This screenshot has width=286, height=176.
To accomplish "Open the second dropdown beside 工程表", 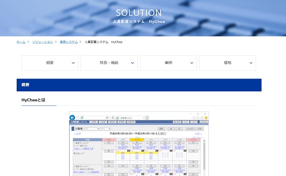I will 105,129.
